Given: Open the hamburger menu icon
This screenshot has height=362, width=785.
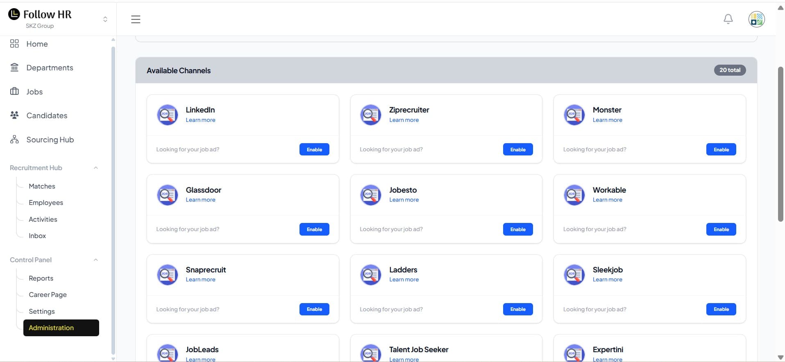Looking at the screenshot, I should [136, 19].
